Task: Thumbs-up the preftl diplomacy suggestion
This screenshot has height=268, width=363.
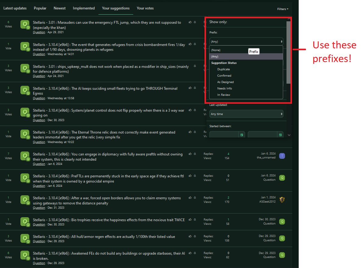Action: tap(190, 154)
